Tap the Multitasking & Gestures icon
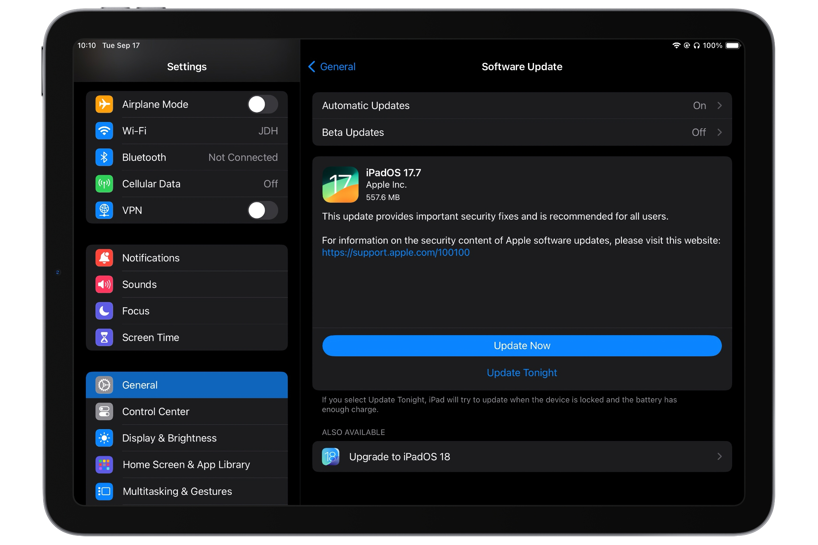 tap(104, 492)
